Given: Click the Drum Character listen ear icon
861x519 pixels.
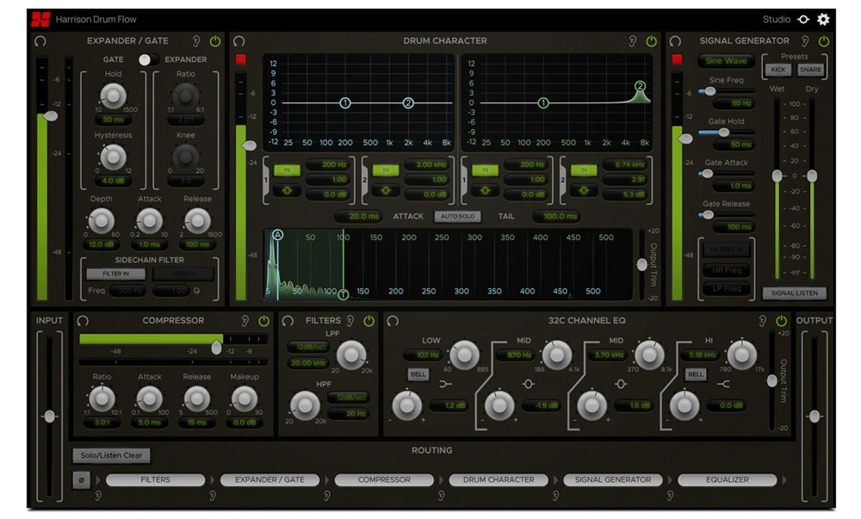Looking at the screenshot, I should coord(633,40).
